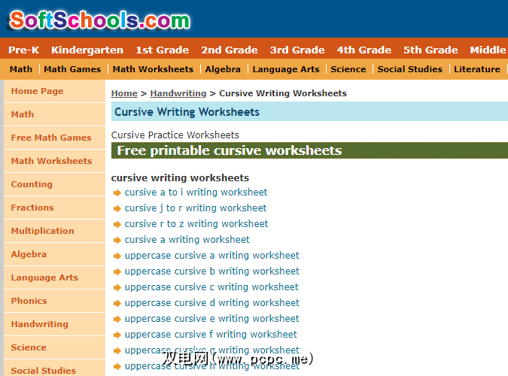This screenshot has height=376, width=508.
Task: Click the SoftSchools.com logo
Action: pos(100,20)
